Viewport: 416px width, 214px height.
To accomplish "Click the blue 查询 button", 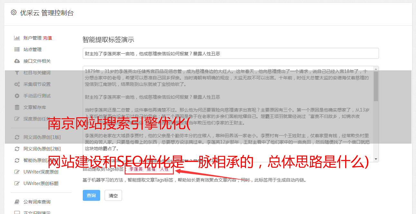I will pos(91,195).
